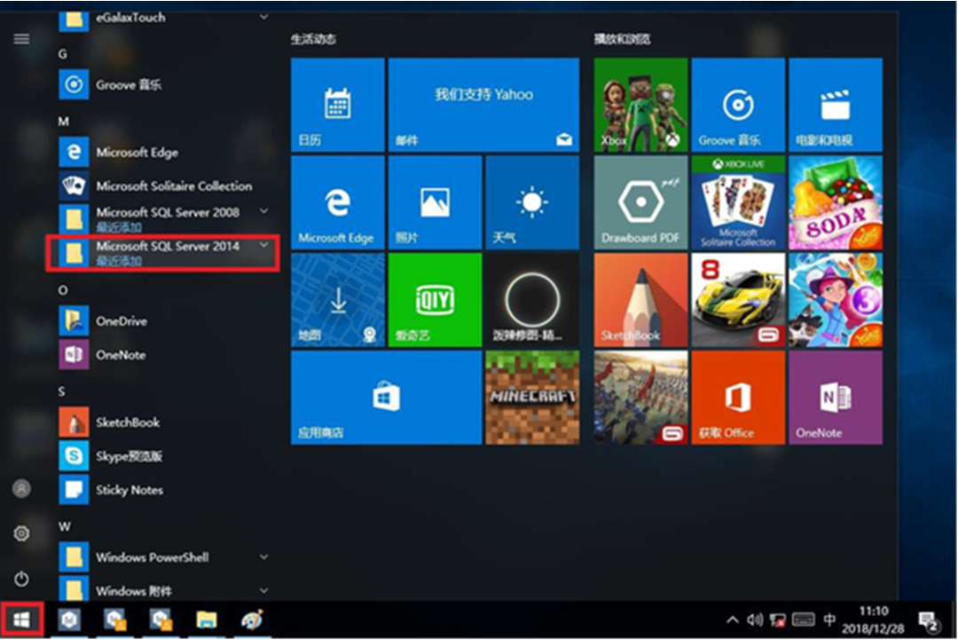Open the Calendar (日历) tile
Image resolution: width=958 pixels, height=640 pixels.
338,105
